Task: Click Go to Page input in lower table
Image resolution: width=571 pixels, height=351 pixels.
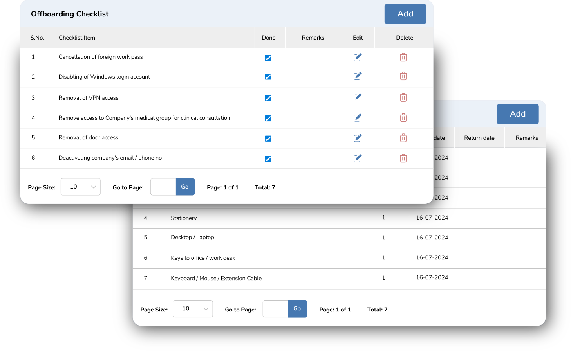Action: click(x=275, y=309)
